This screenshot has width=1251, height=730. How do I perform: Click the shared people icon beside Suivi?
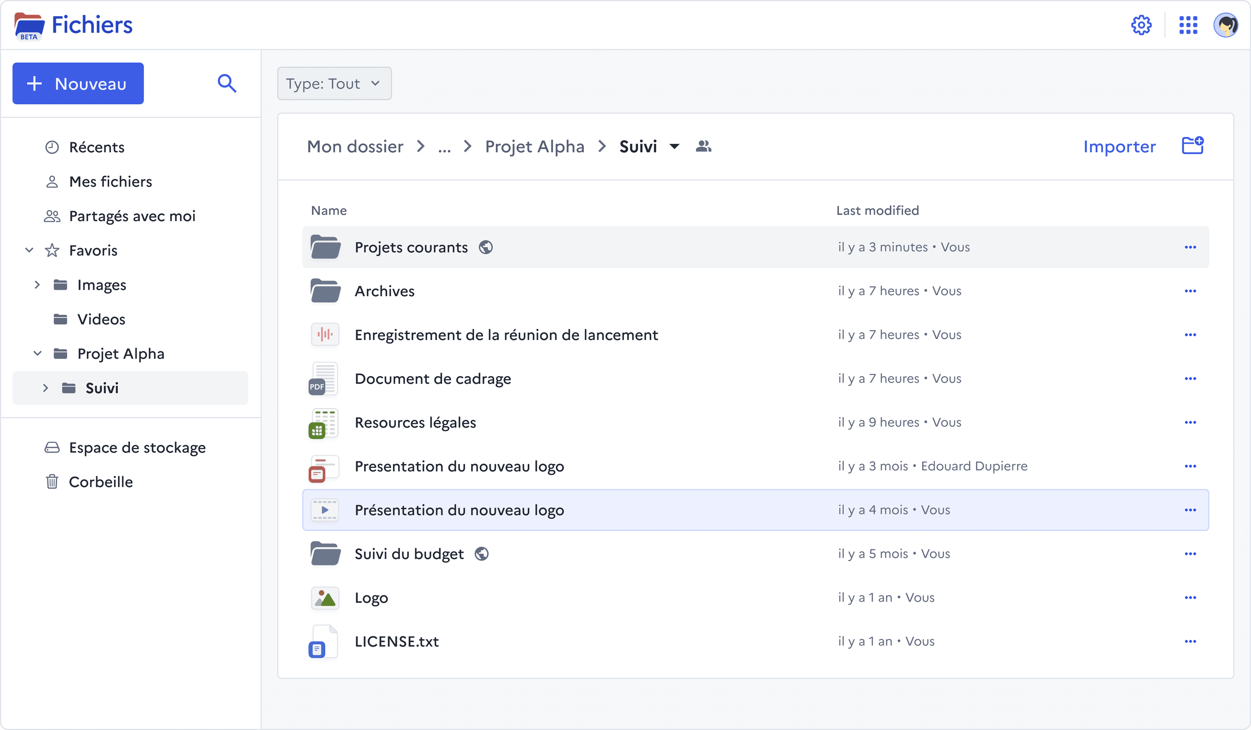click(703, 147)
